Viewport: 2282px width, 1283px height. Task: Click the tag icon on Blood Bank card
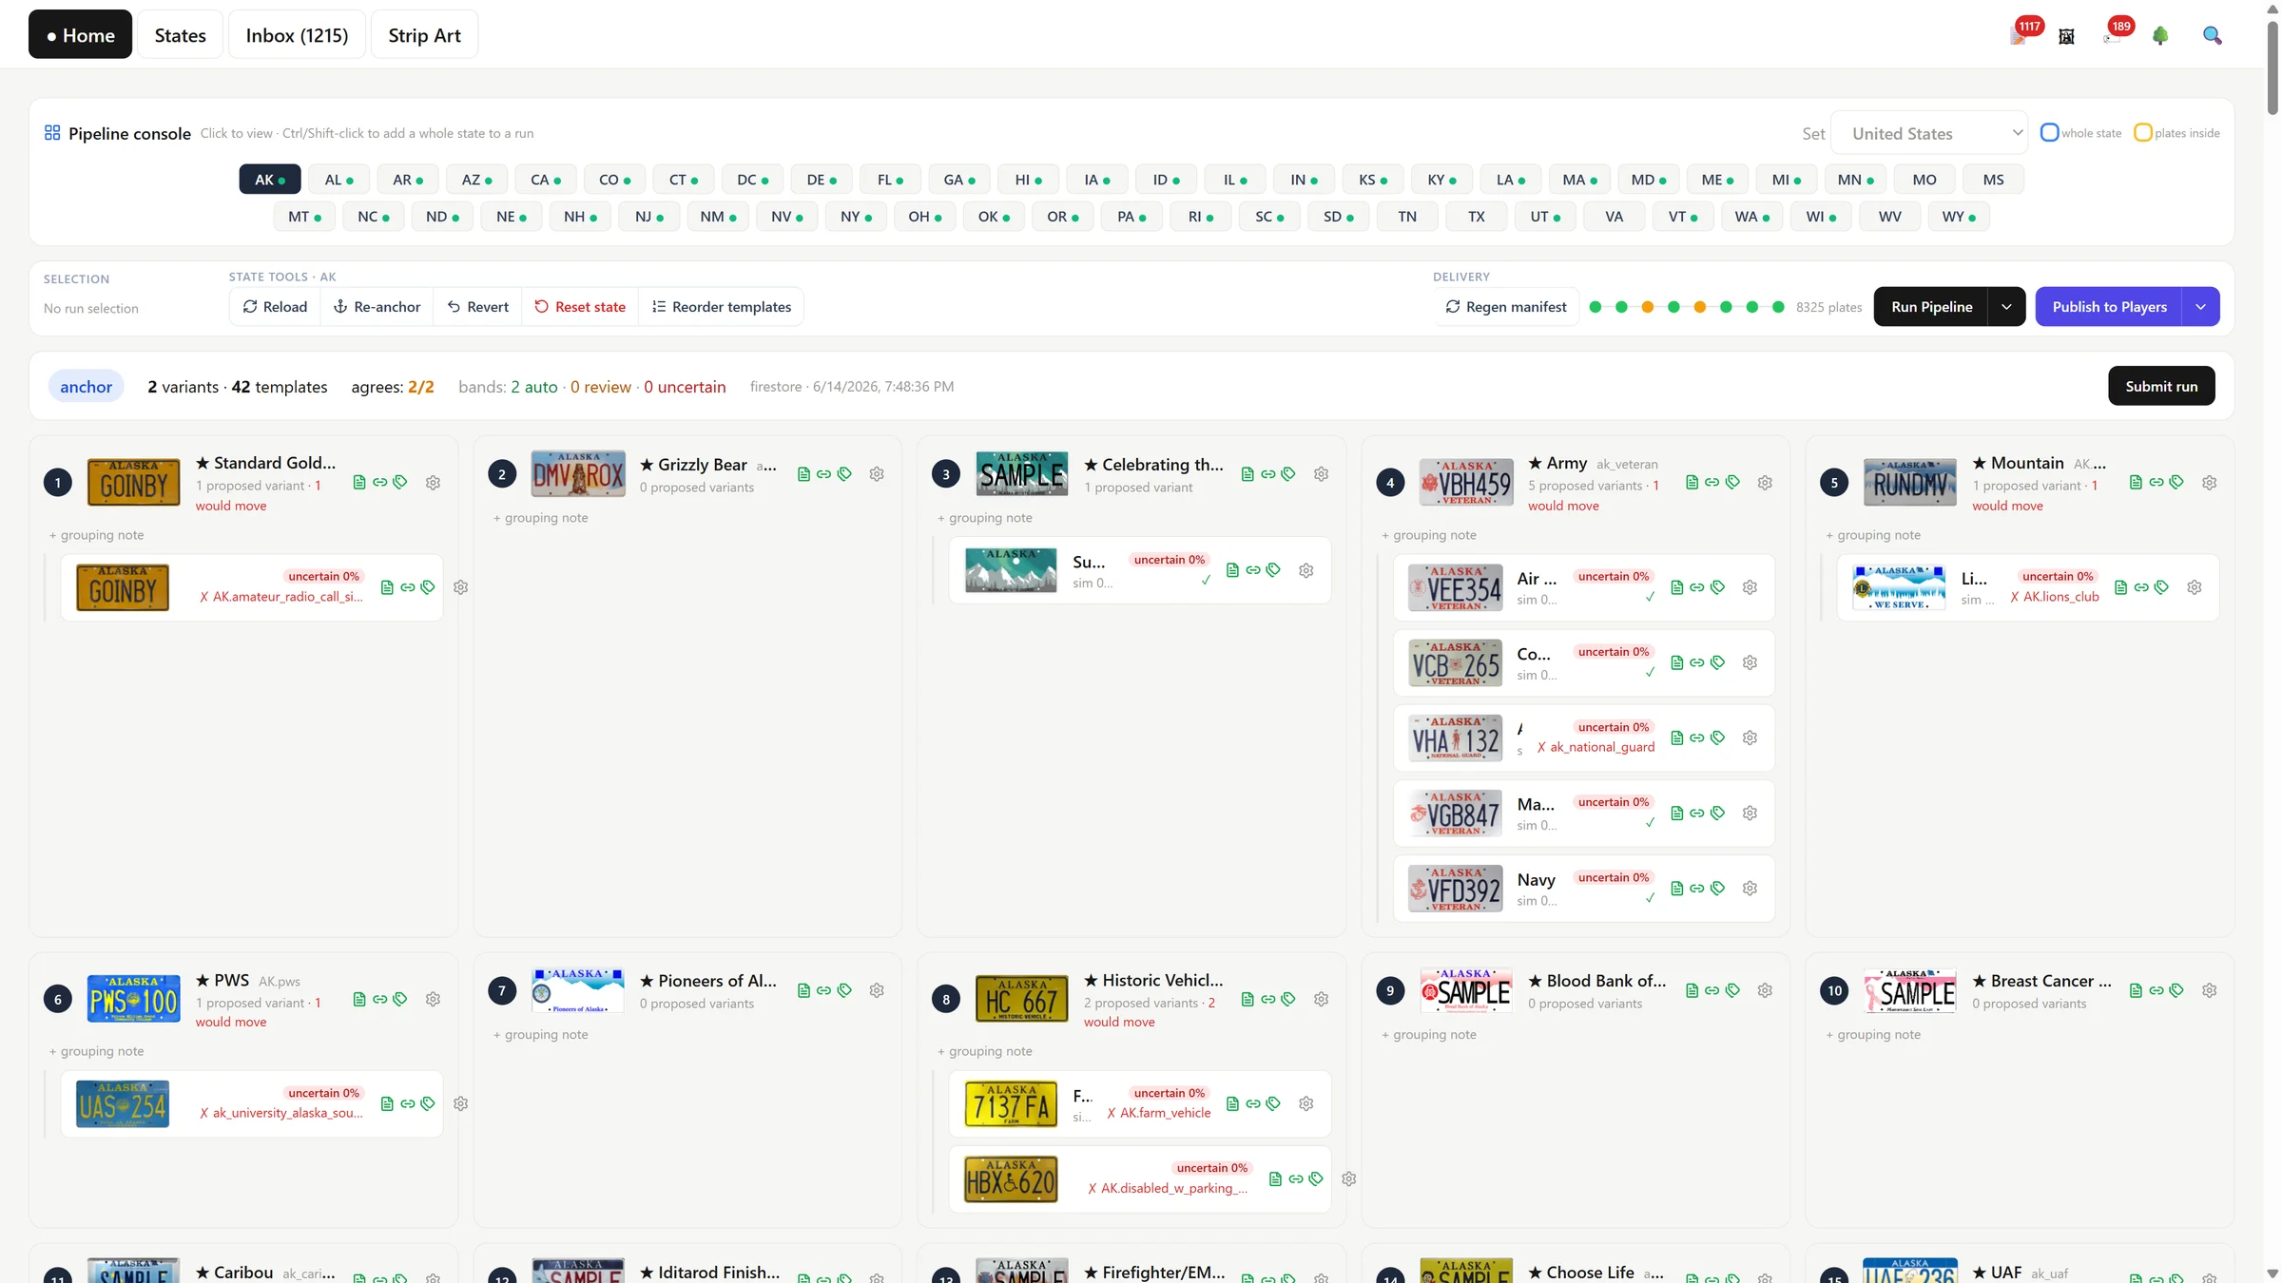click(x=1732, y=990)
